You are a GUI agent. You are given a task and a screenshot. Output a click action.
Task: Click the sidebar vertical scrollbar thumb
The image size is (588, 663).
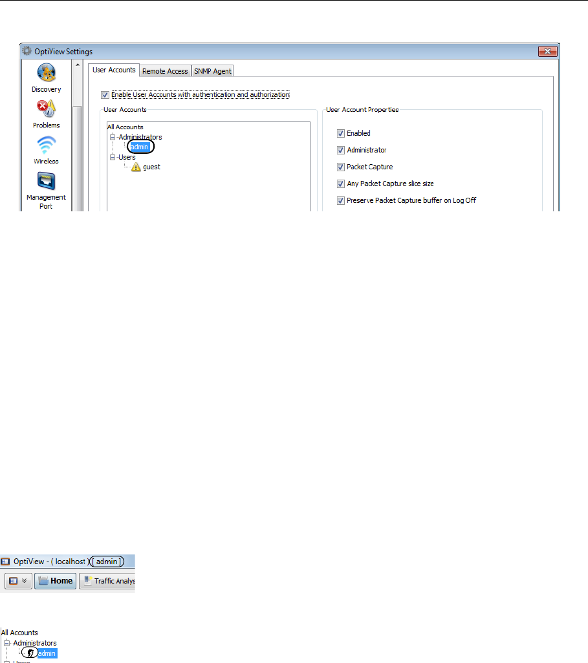78,158
